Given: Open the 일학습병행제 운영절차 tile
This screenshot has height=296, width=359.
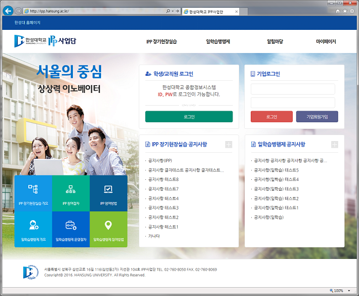Looking at the screenshot, I should [x=70, y=229].
